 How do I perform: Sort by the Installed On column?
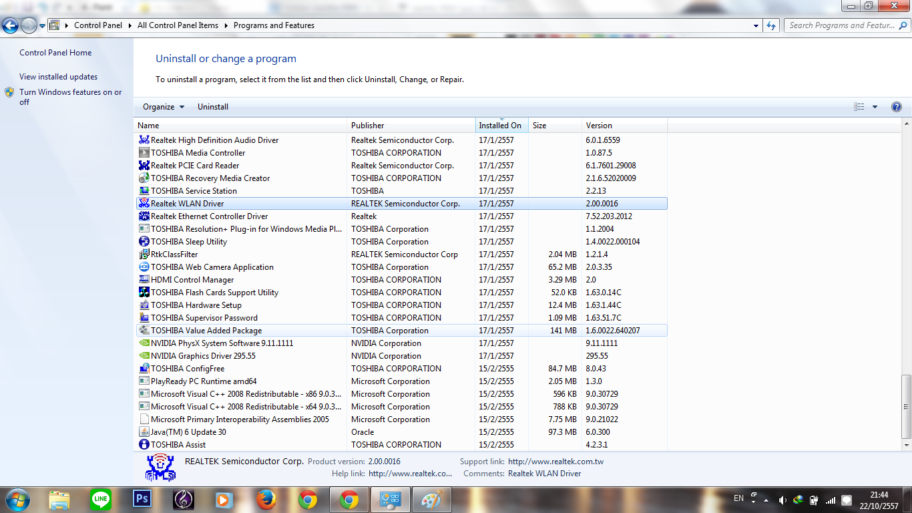coord(502,126)
